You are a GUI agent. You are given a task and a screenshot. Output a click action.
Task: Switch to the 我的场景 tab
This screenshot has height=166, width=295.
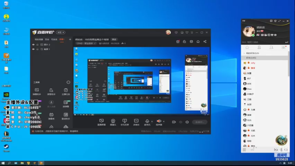[x=39, y=39]
